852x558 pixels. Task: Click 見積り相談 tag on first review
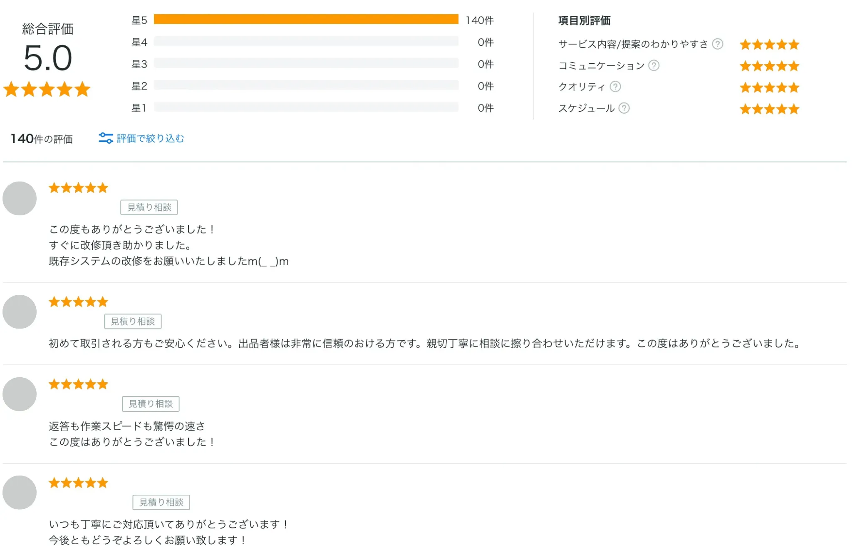coord(149,207)
